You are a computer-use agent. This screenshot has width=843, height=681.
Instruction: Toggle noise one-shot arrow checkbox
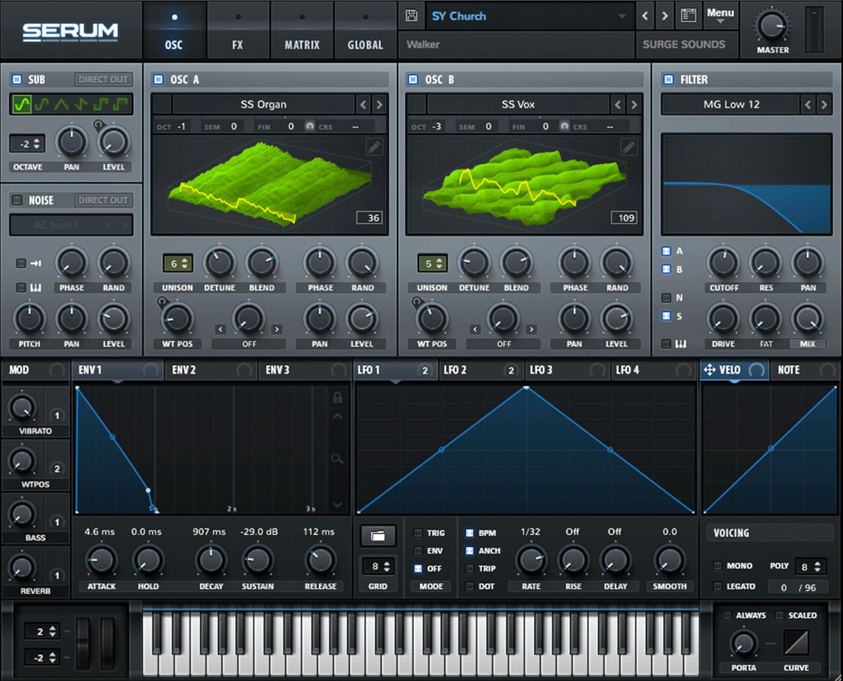coord(21,263)
